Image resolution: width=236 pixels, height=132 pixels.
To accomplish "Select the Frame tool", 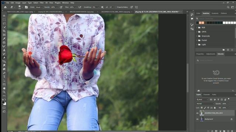I will tap(4, 35).
